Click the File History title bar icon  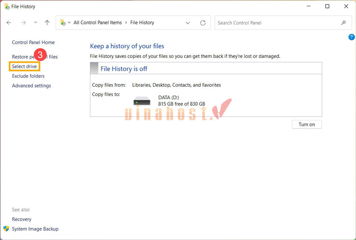point(6,7)
